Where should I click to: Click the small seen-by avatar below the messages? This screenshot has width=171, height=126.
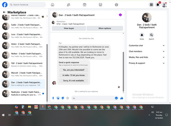(x=119, y=87)
